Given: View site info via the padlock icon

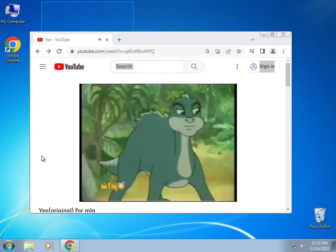Looking at the screenshot, I should (72, 51).
